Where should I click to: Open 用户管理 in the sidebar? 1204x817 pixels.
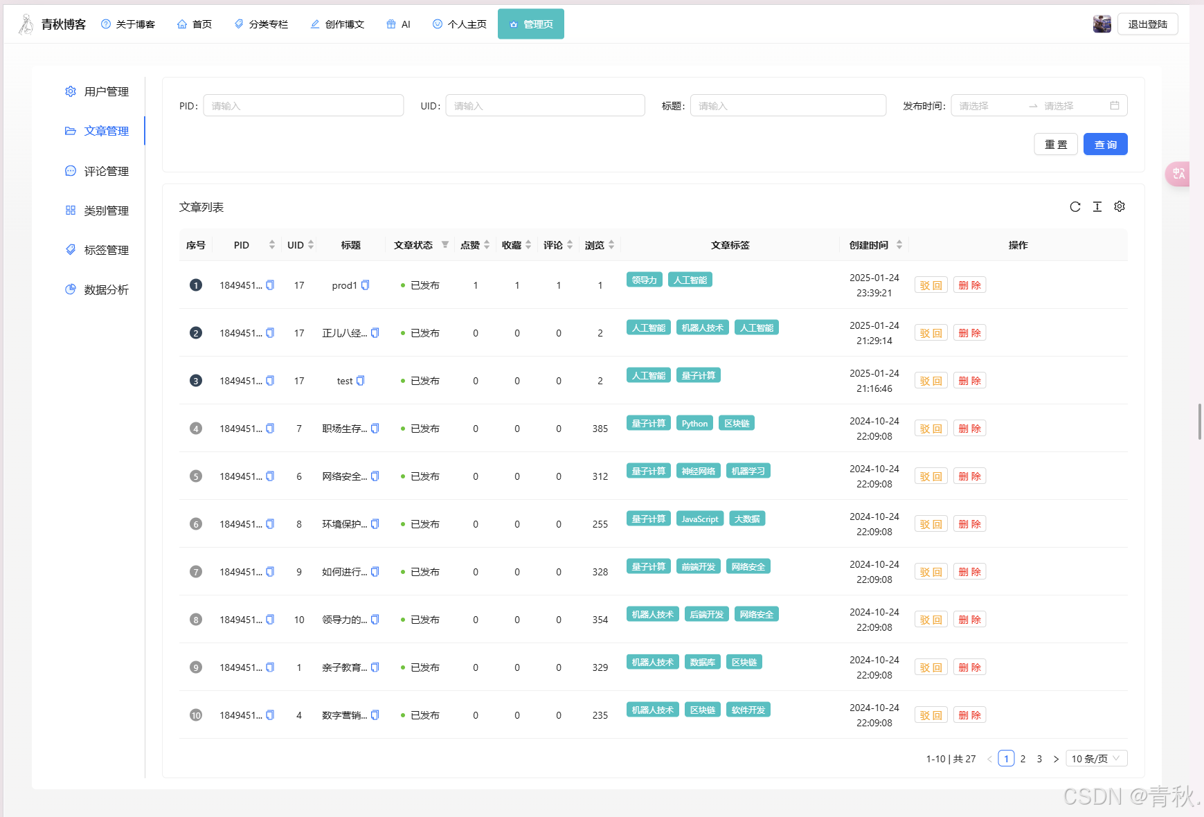pyautogui.click(x=106, y=92)
